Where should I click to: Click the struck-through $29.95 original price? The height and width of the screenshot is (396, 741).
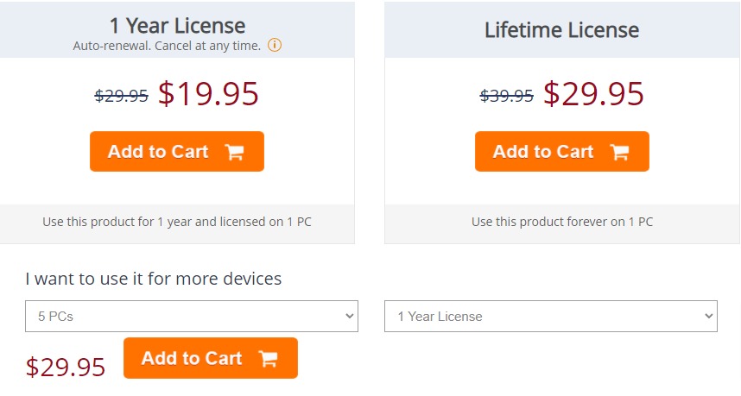[122, 96]
